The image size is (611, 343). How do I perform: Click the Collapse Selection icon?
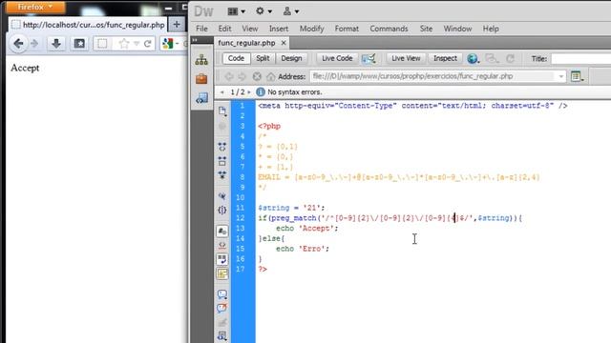click(222, 161)
